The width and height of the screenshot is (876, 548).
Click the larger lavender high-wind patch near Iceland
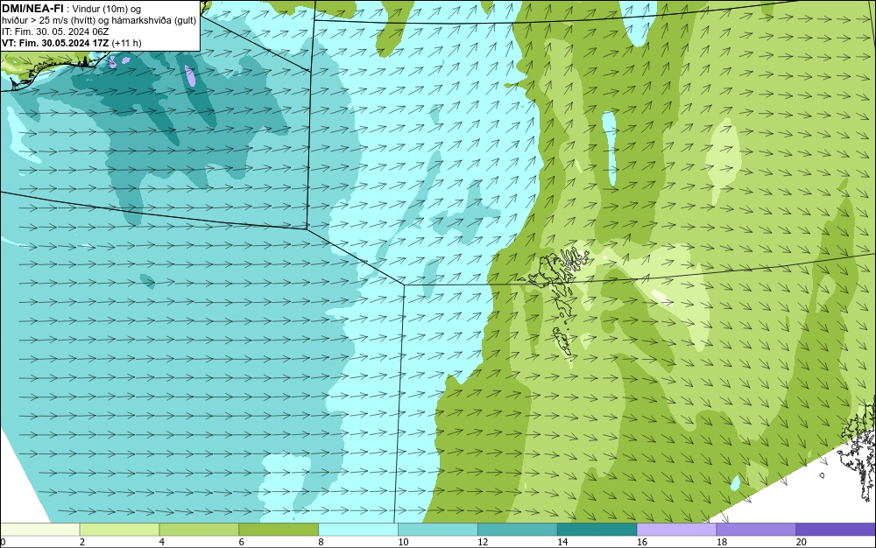click(190, 76)
